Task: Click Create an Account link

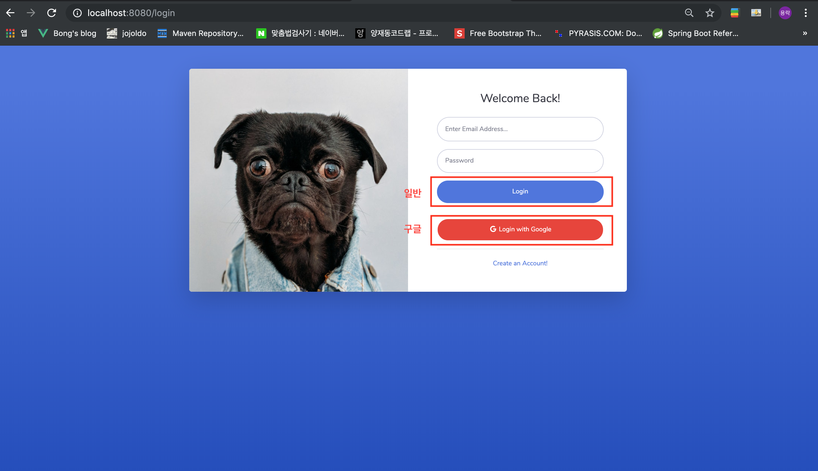Action: pos(520,263)
